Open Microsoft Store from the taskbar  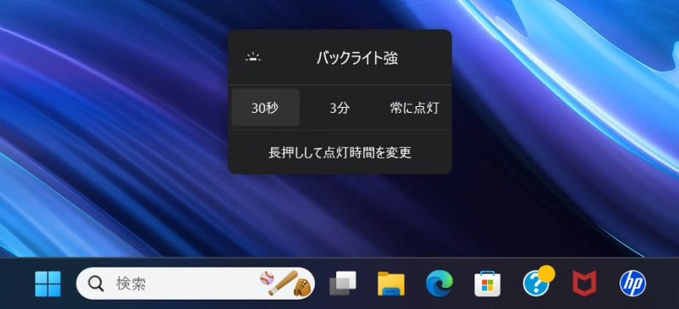click(487, 284)
